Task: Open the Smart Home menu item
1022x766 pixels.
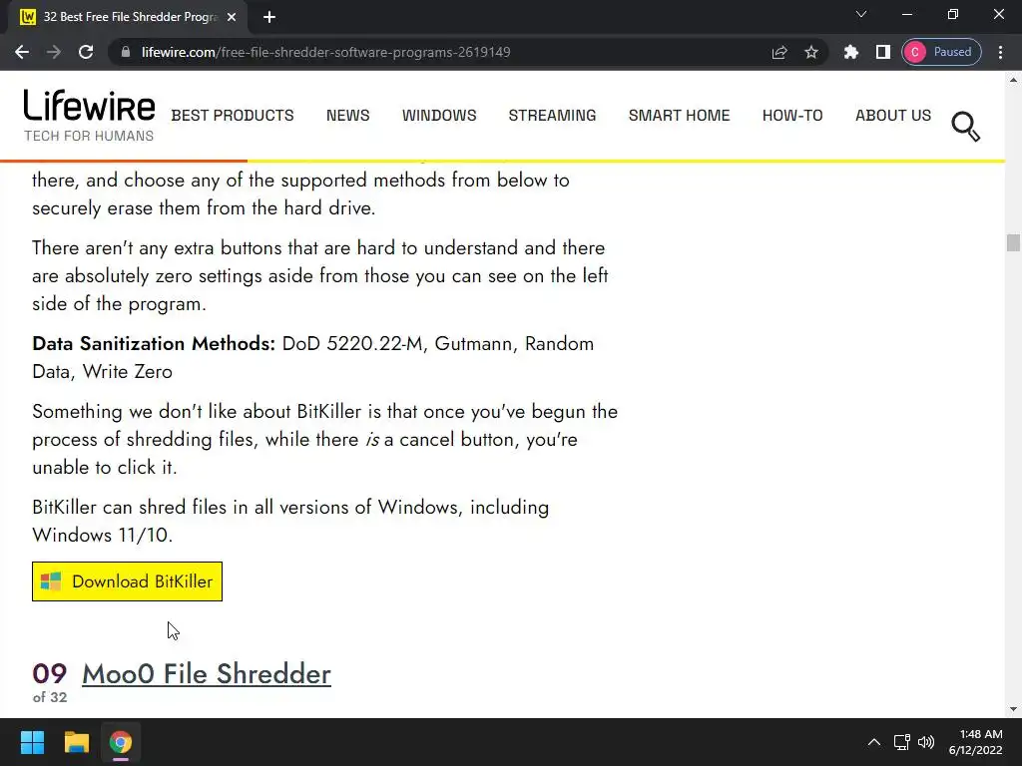Action: pyautogui.click(x=679, y=116)
